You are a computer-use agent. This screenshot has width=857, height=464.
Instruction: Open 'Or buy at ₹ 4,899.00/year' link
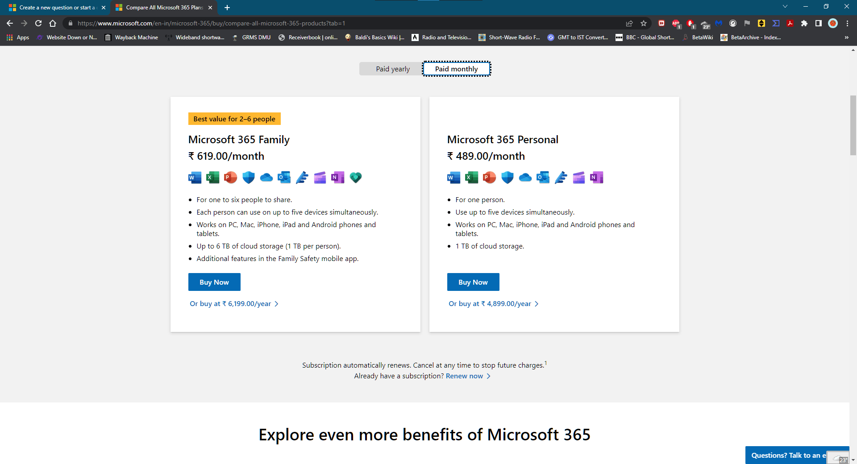(493, 303)
